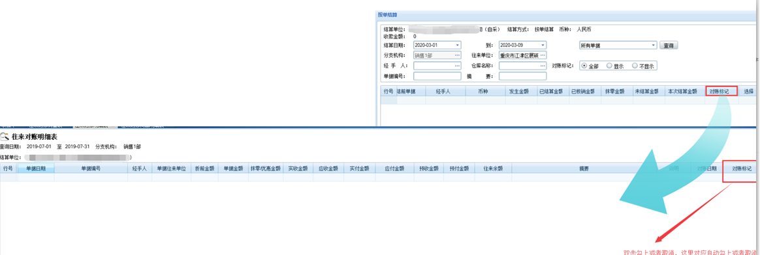Click the 应付金额 column header

point(394,168)
